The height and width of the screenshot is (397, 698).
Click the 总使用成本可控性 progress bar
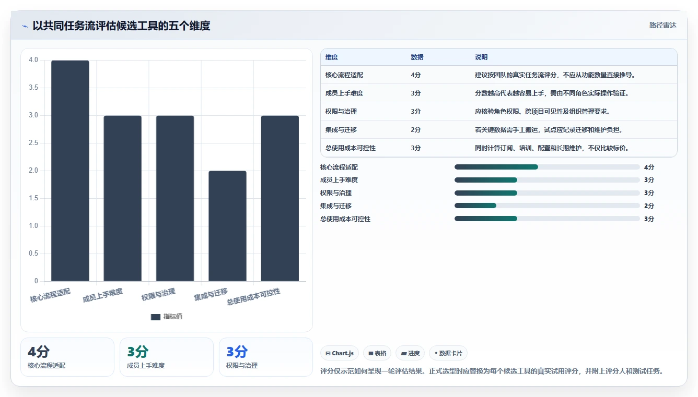click(x=547, y=219)
